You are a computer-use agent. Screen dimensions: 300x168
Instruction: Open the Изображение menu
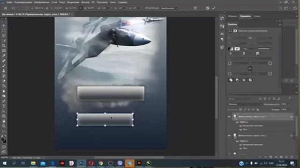tap(42, 2)
